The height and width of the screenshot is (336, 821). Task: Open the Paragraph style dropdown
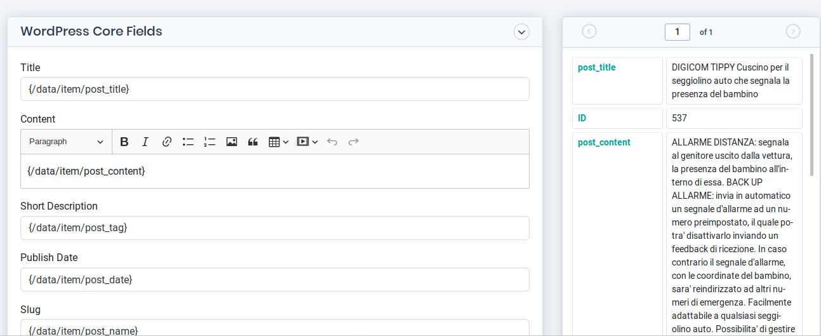[66, 142]
